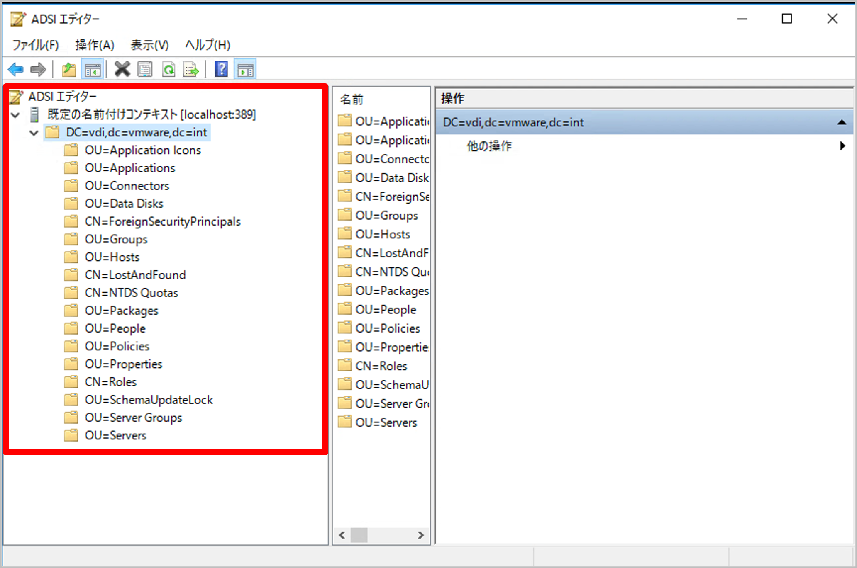Screen dimensions: 857x568
Task: Open the 操作(A) menu
Action: (x=95, y=45)
